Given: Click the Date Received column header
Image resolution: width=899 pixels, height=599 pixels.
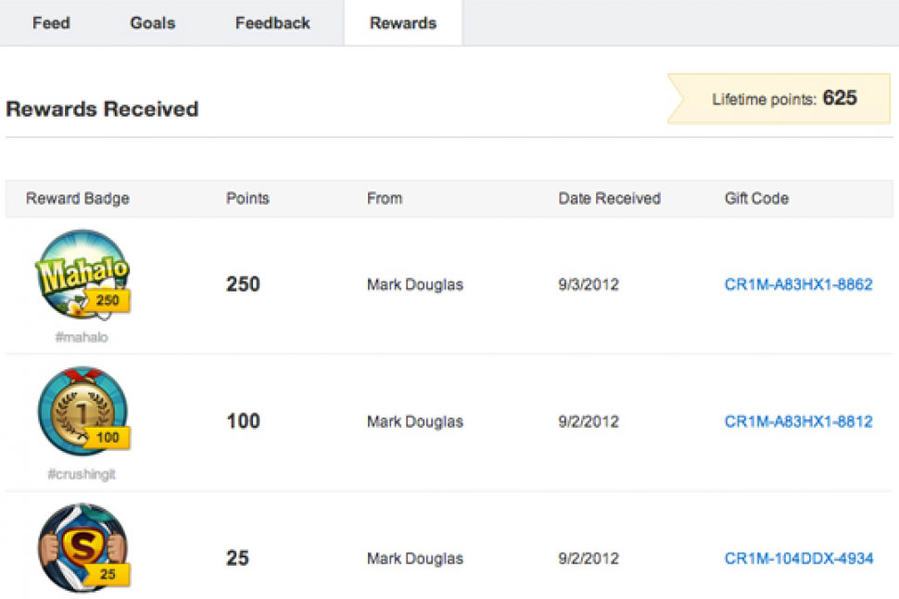Looking at the screenshot, I should click(x=609, y=198).
